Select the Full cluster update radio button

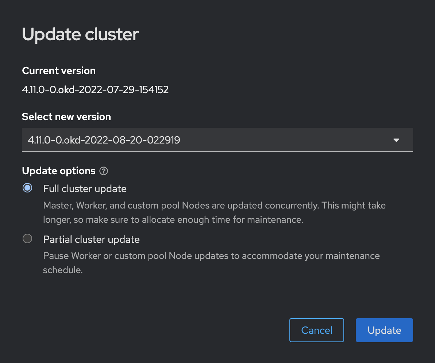[27, 188]
